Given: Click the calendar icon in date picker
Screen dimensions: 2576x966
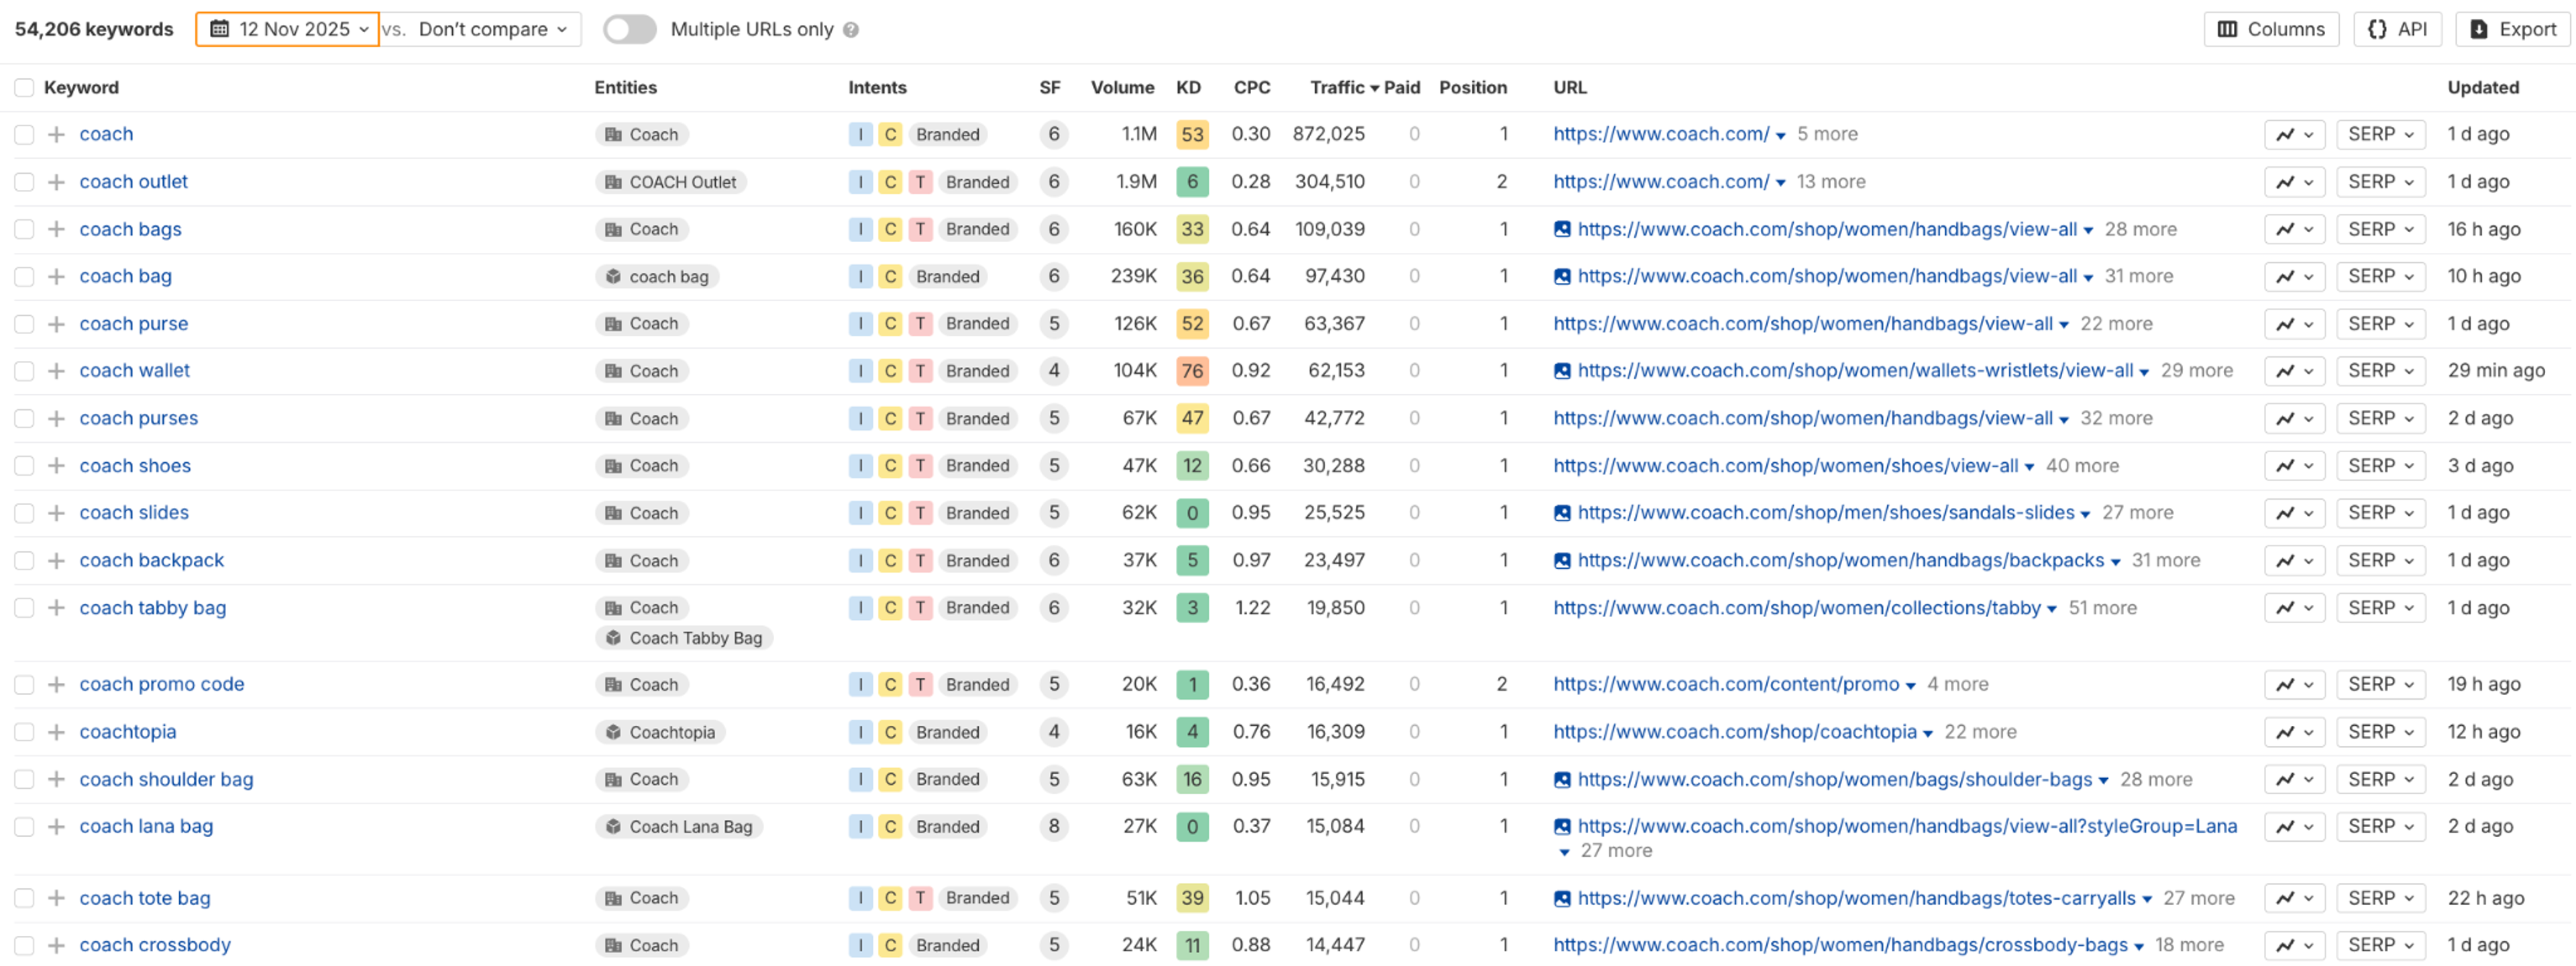Looking at the screenshot, I should (219, 29).
